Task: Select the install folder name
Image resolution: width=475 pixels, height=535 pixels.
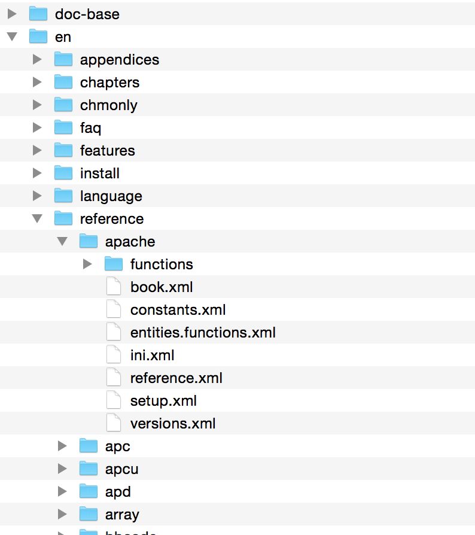Action: (x=100, y=174)
